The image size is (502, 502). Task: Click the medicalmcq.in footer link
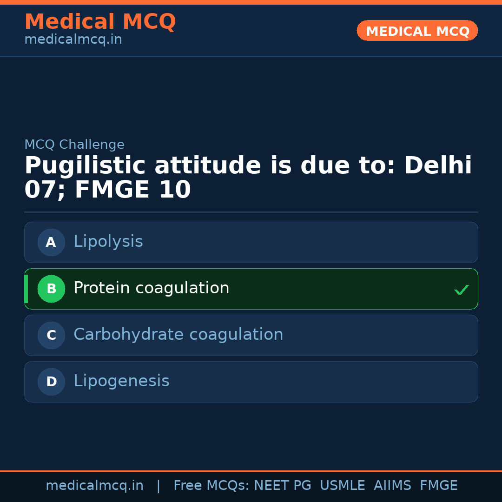(95, 485)
